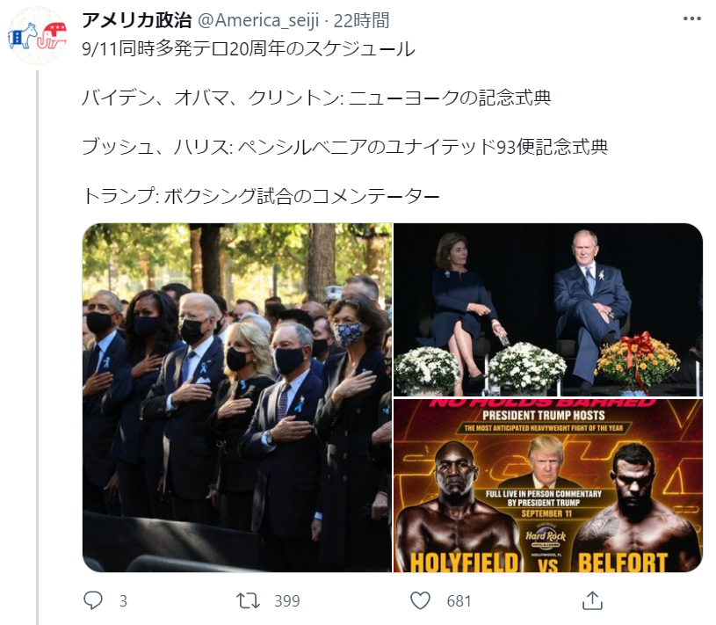This screenshot has width=716, height=625.
Task: Click the like count 681
Action: [459, 600]
